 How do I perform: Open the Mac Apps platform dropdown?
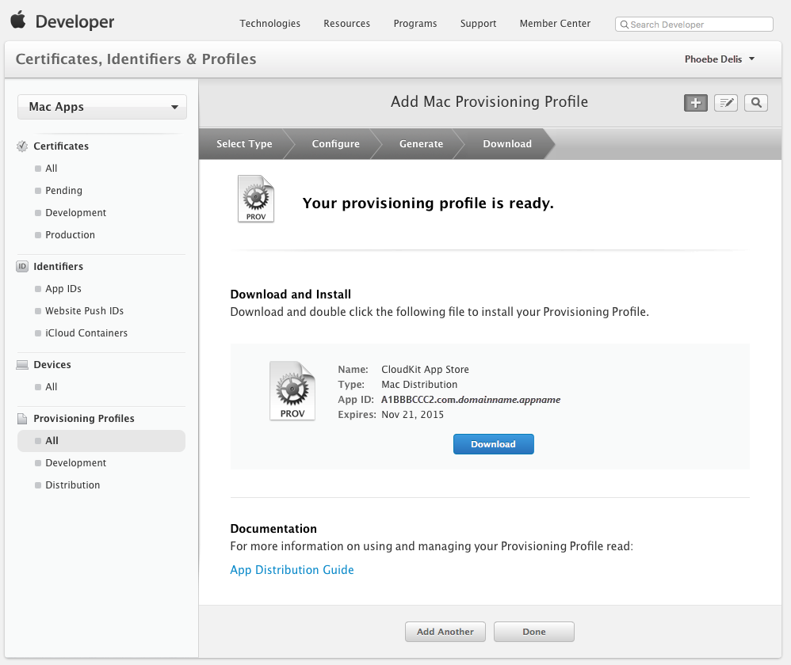tap(102, 107)
